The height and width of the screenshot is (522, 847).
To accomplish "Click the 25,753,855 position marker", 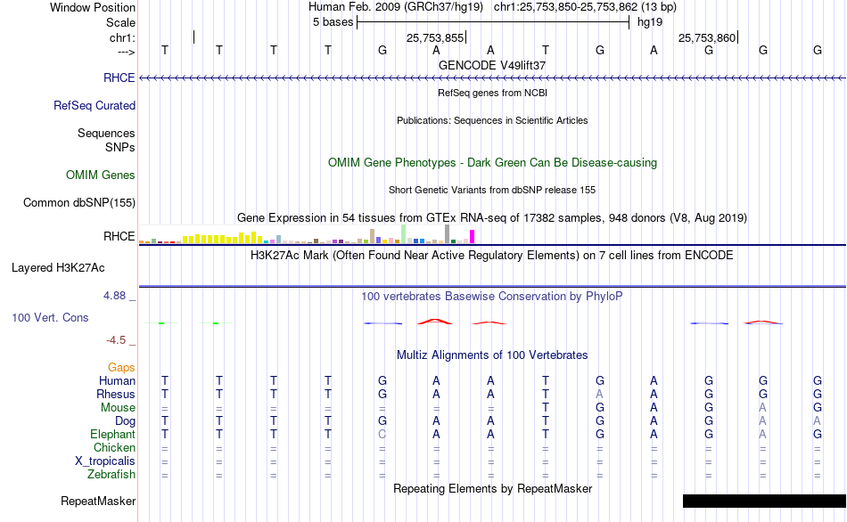I will click(435, 37).
